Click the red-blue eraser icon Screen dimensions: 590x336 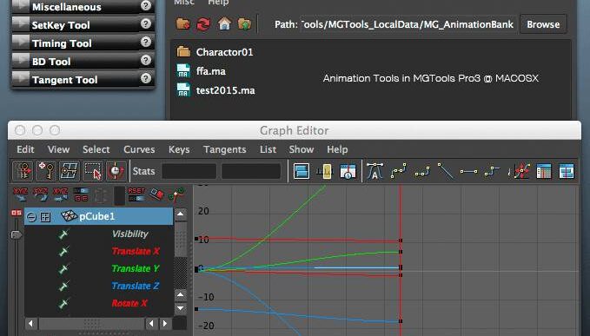[x=156, y=194]
